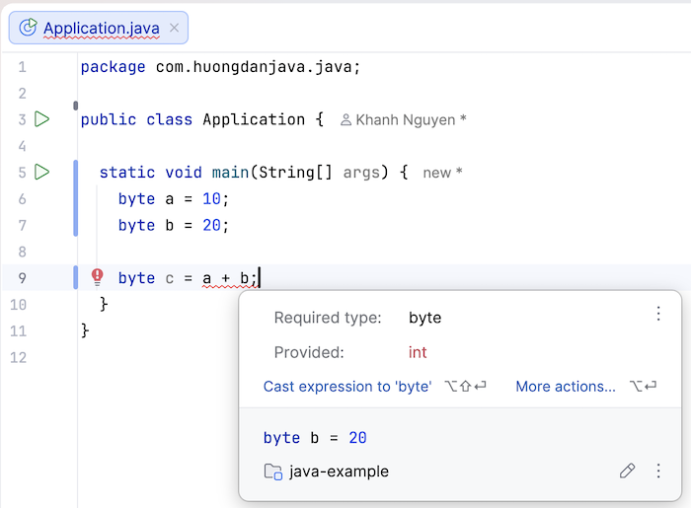Click the line number 12 in the gutter
The height and width of the screenshot is (508, 691).
click(18, 357)
